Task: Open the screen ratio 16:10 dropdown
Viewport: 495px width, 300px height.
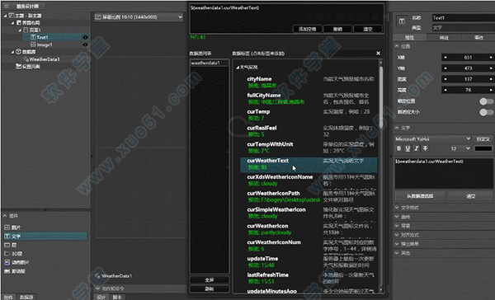Action: coord(139,17)
